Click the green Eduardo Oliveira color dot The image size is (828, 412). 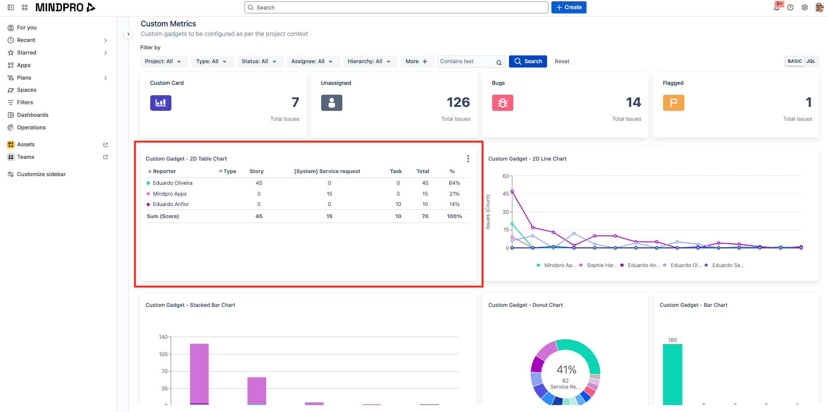[x=148, y=183]
